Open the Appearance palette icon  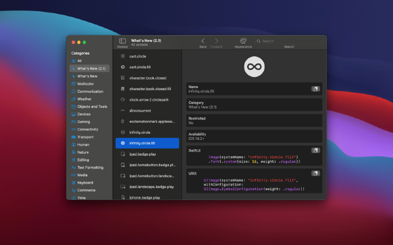pyautogui.click(x=243, y=41)
